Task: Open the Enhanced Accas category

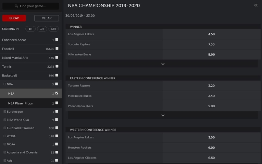Action: pyautogui.click(x=14, y=40)
